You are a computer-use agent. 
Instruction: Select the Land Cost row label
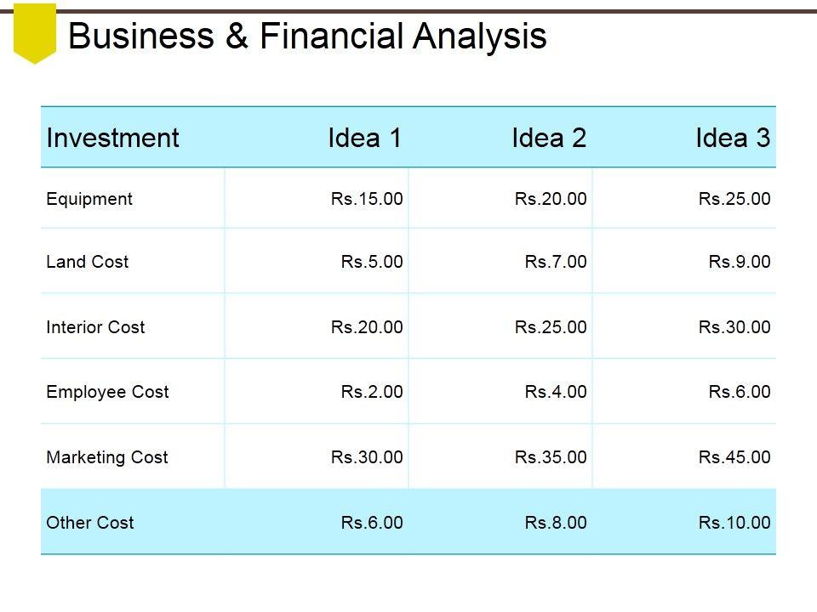click(x=88, y=262)
